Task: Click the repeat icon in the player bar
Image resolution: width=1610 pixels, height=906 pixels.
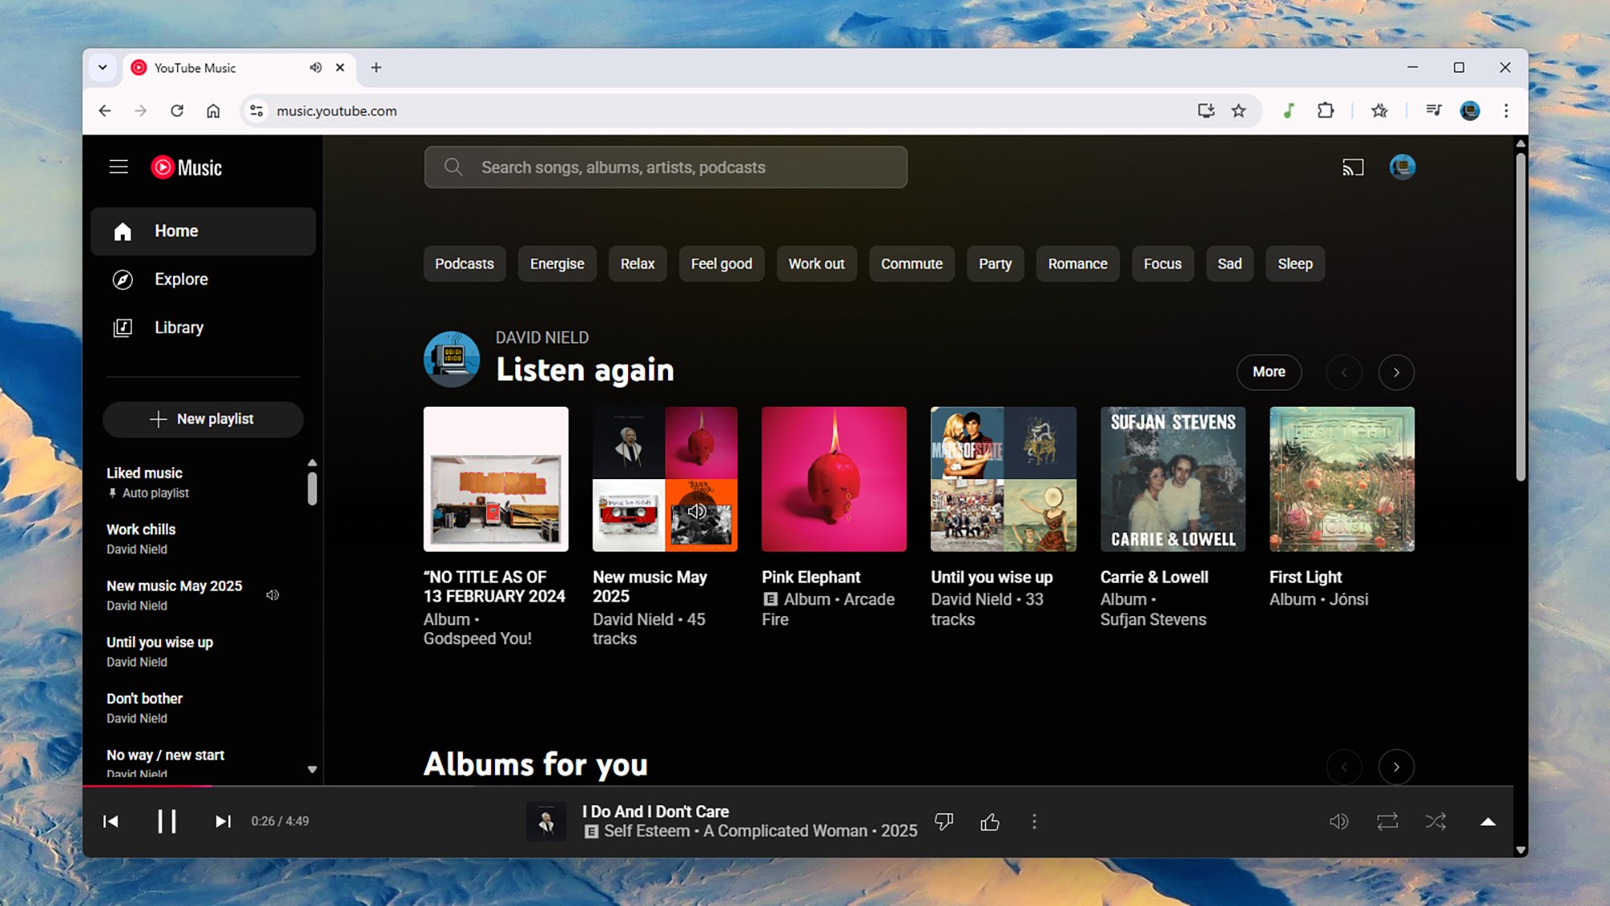Action: coord(1387,821)
